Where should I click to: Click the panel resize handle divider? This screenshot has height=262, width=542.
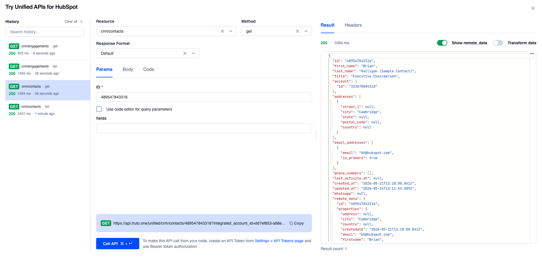(316, 135)
